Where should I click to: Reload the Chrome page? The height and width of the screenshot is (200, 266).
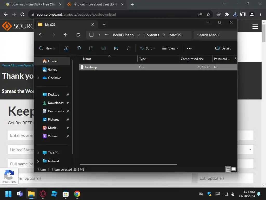[22, 14]
